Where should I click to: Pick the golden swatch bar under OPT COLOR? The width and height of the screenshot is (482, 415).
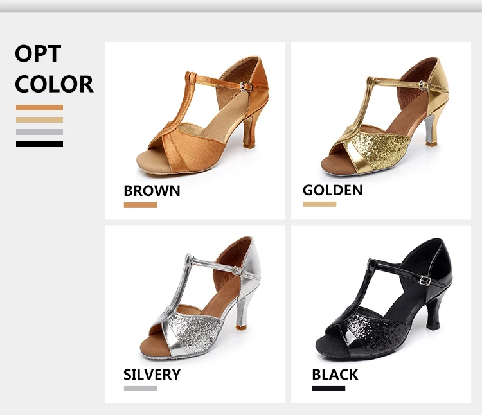(39, 119)
